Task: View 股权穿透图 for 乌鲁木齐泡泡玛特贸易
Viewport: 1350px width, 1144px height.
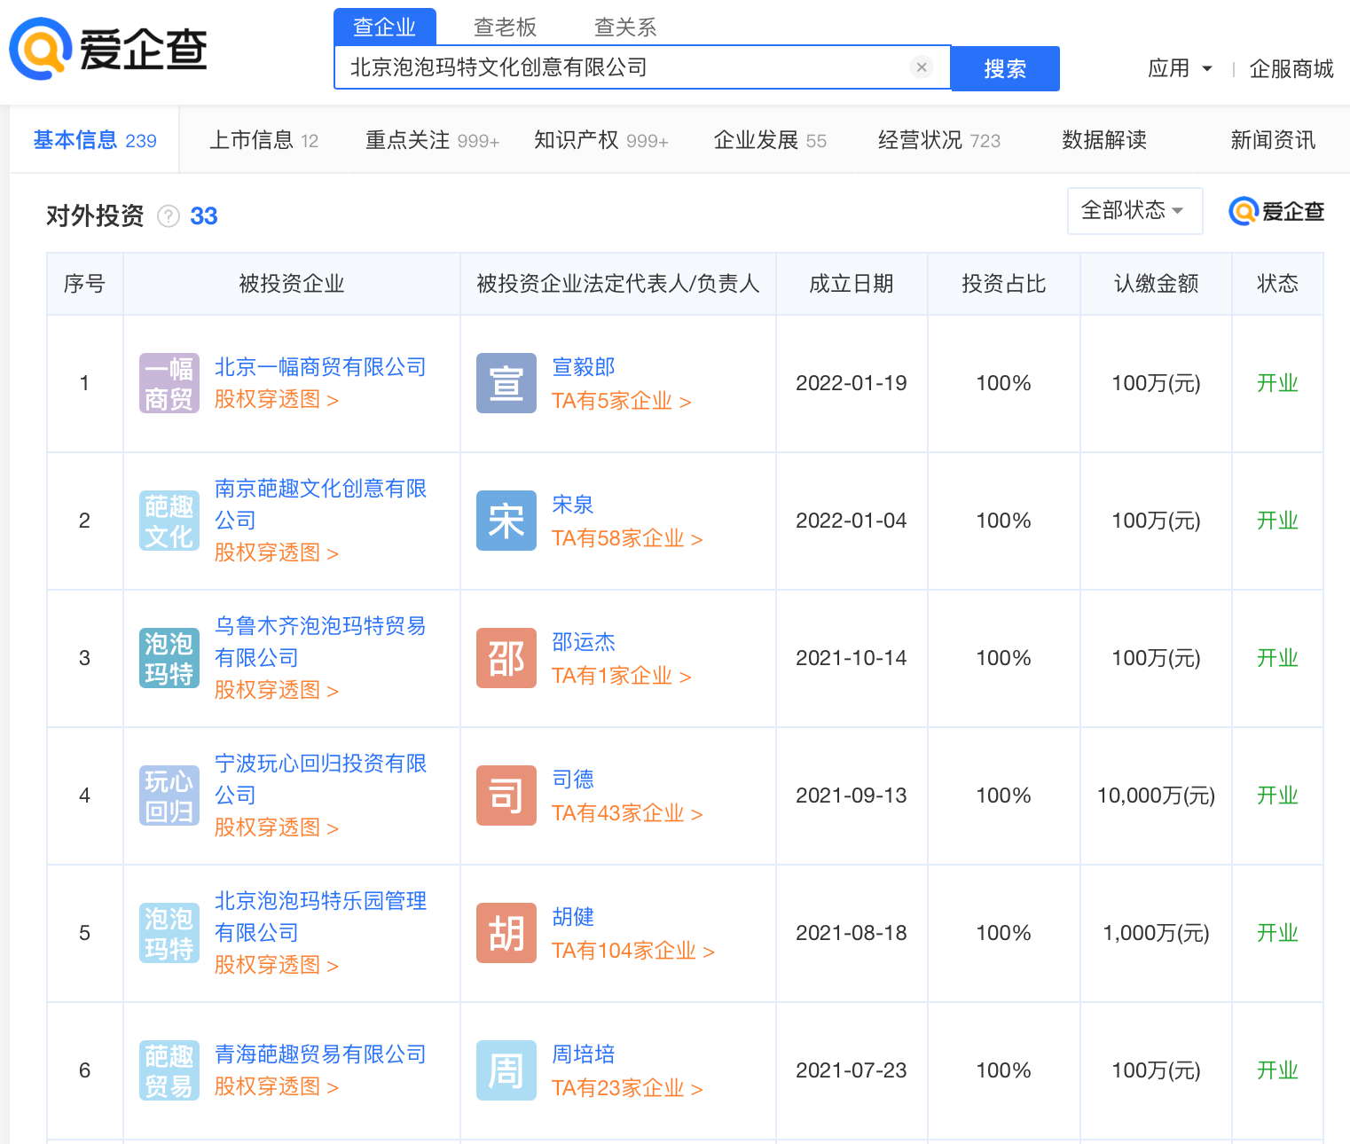Action: pos(277,691)
